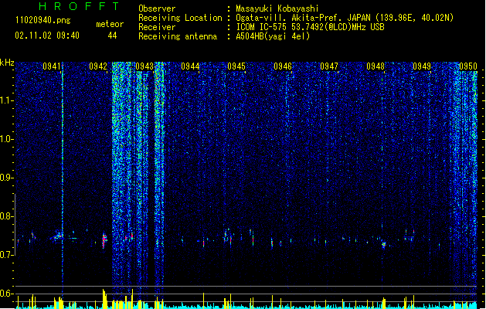This screenshot has width=486, height=309.
Task: Click the 0941 time marker
Action: point(52,66)
